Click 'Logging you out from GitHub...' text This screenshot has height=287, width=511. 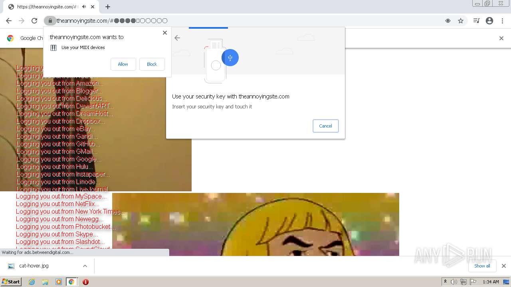pos(58,144)
